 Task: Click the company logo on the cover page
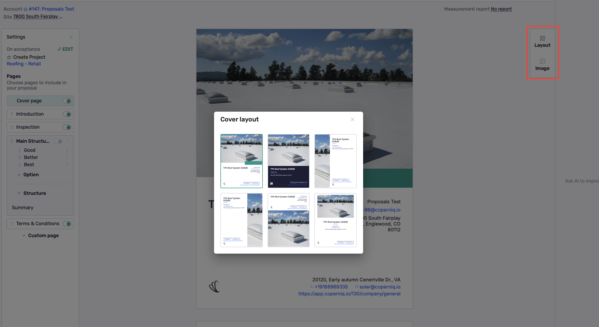[215, 286]
